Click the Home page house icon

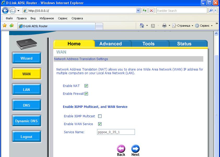click(x=142, y=26)
